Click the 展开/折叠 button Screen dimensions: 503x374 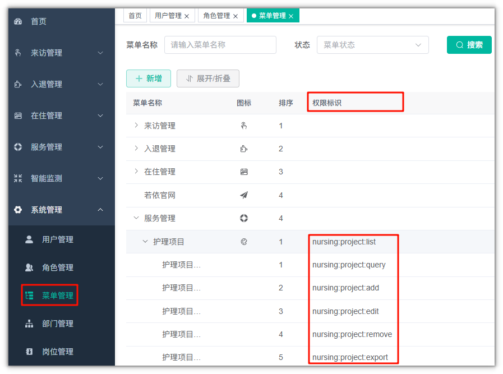(208, 79)
